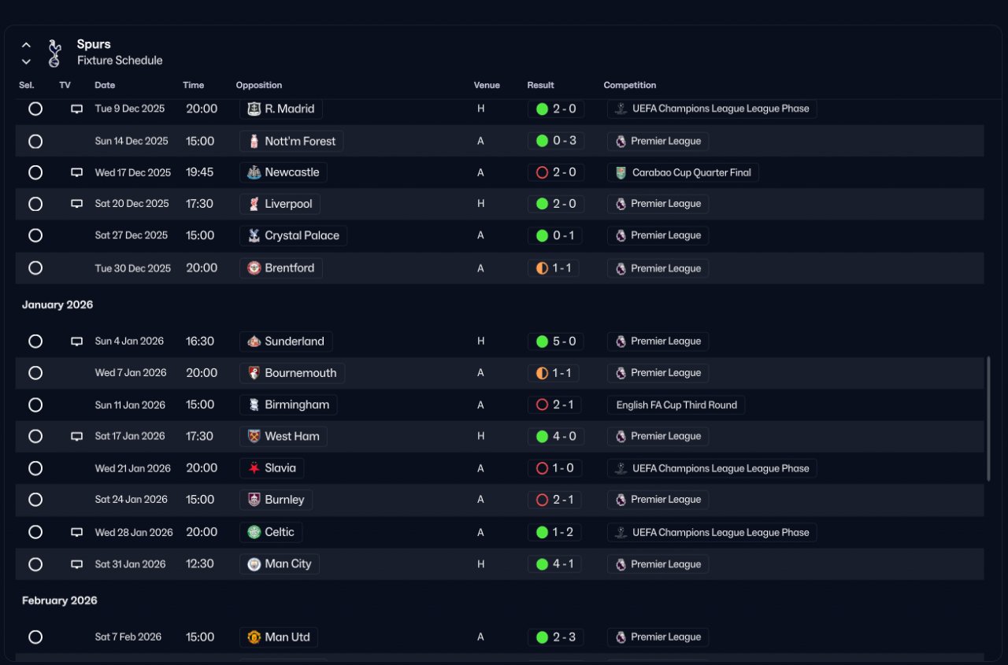Screen dimensions: 1008x665
Task: Click the January 2026 month heading
Action: point(57,305)
